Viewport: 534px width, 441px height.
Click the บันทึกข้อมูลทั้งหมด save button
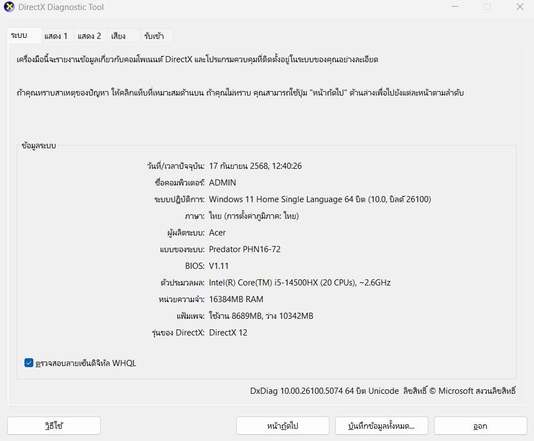(381, 425)
